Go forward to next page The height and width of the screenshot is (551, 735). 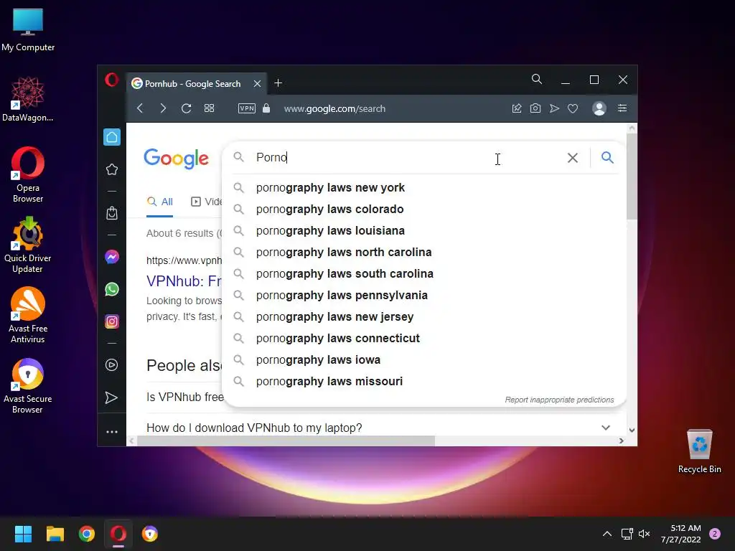coord(163,108)
